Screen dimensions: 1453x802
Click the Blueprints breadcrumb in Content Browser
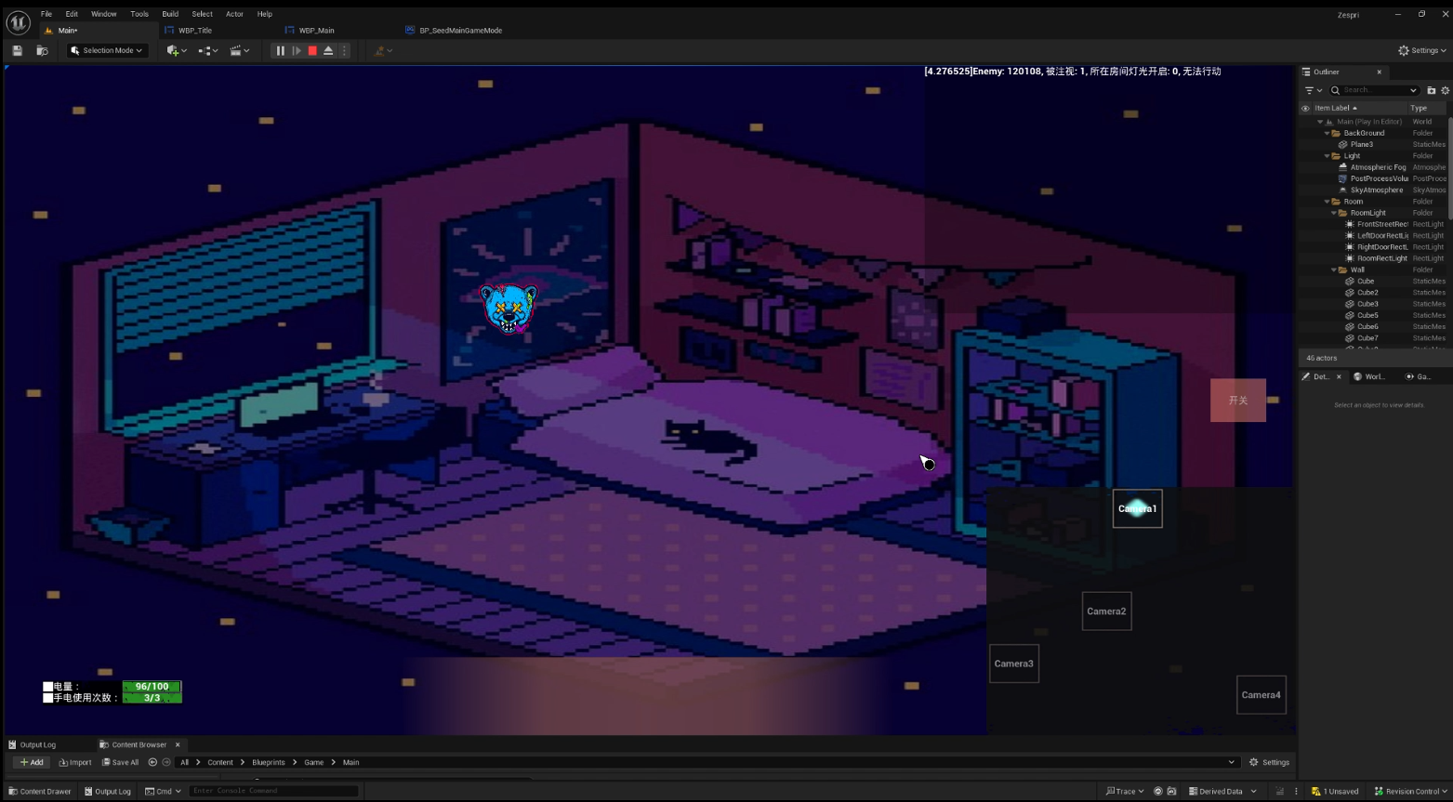coord(269,762)
